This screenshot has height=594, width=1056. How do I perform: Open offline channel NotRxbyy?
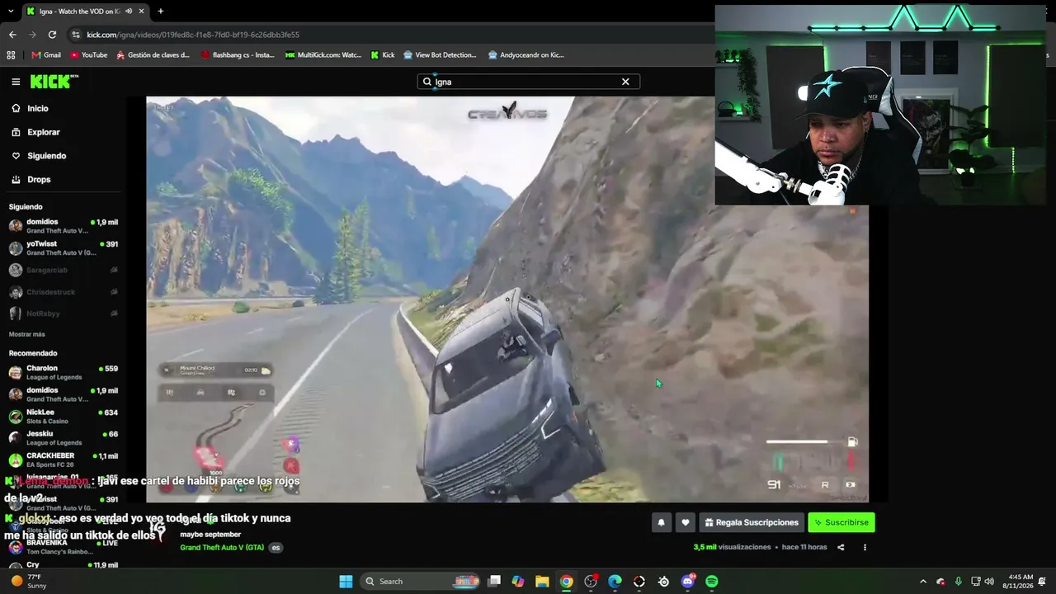[64, 313]
